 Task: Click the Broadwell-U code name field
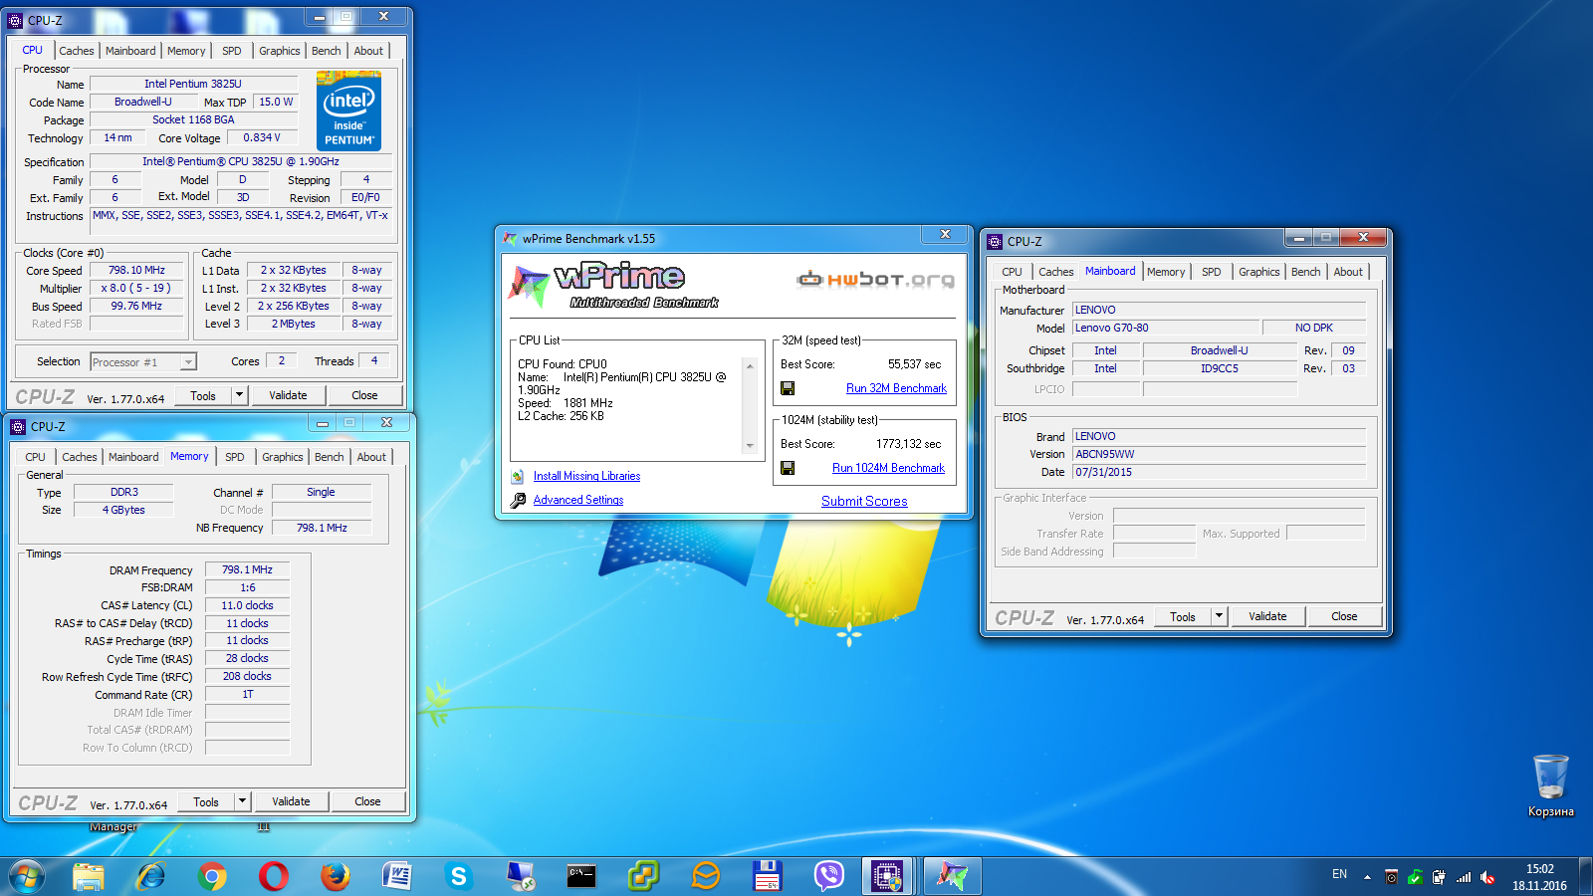142,102
